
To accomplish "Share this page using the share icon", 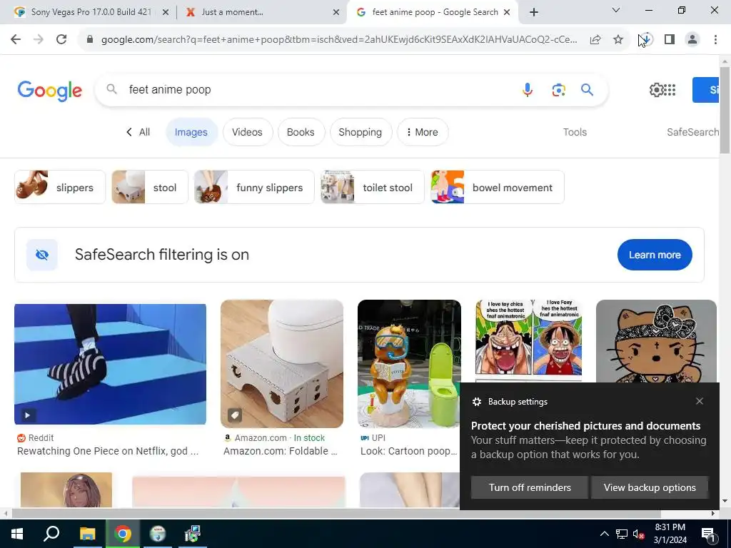I will (x=595, y=40).
